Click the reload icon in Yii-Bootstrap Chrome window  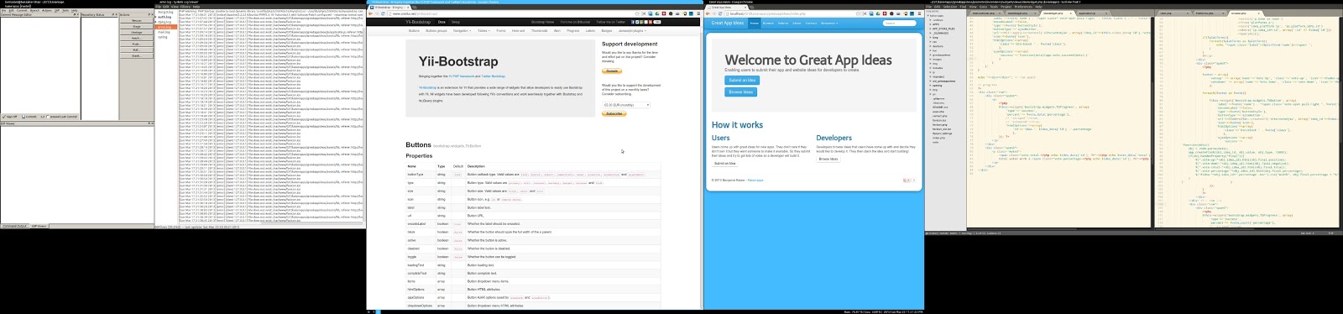tap(383, 13)
